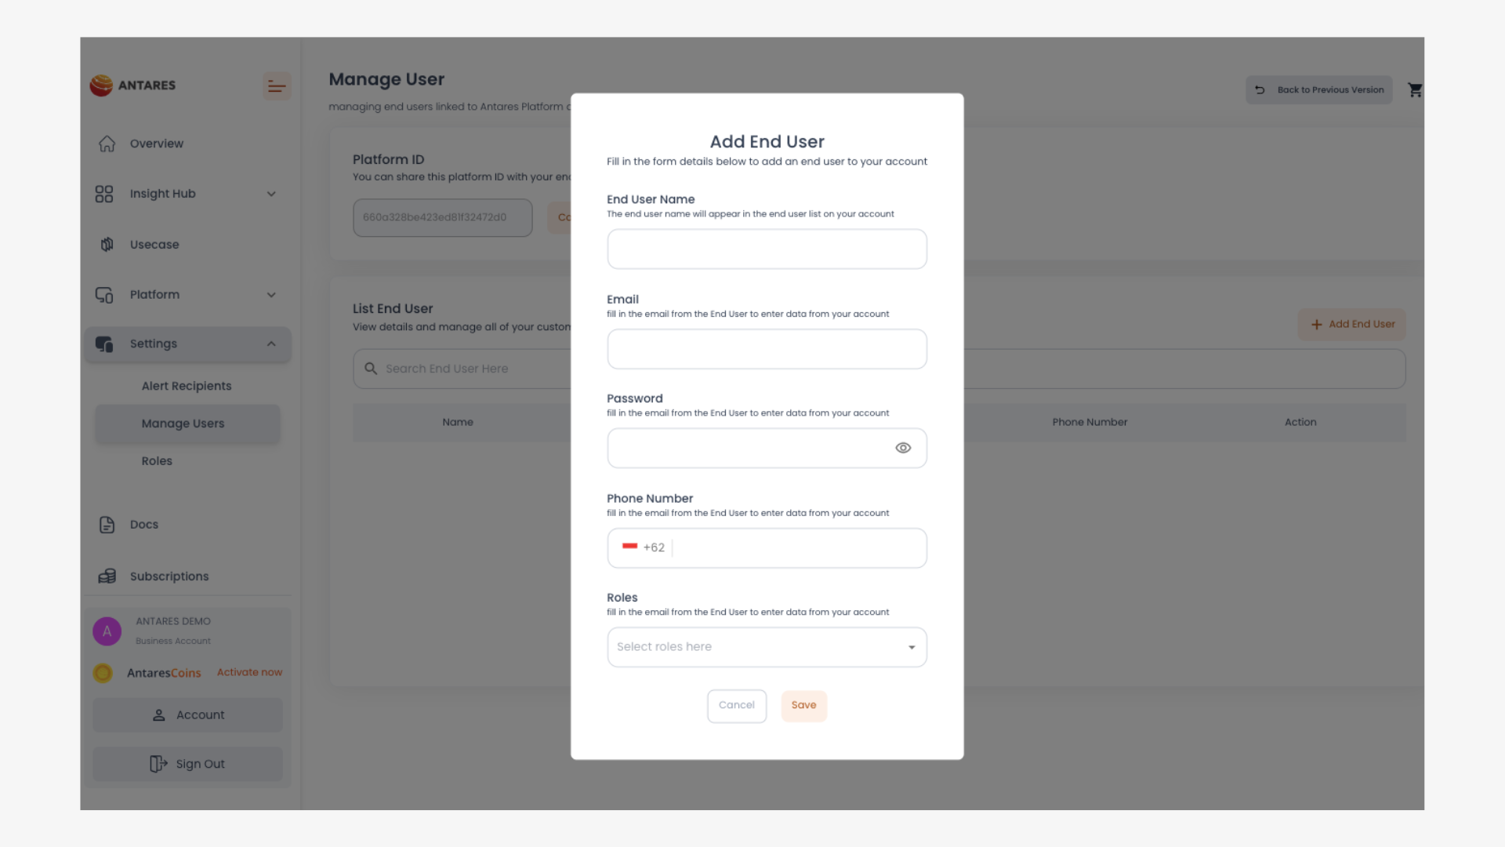Screen dimensions: 1505x847
Task: Open the Select roles dropdown
Action: pyautogui.click(x=767, y=647)
